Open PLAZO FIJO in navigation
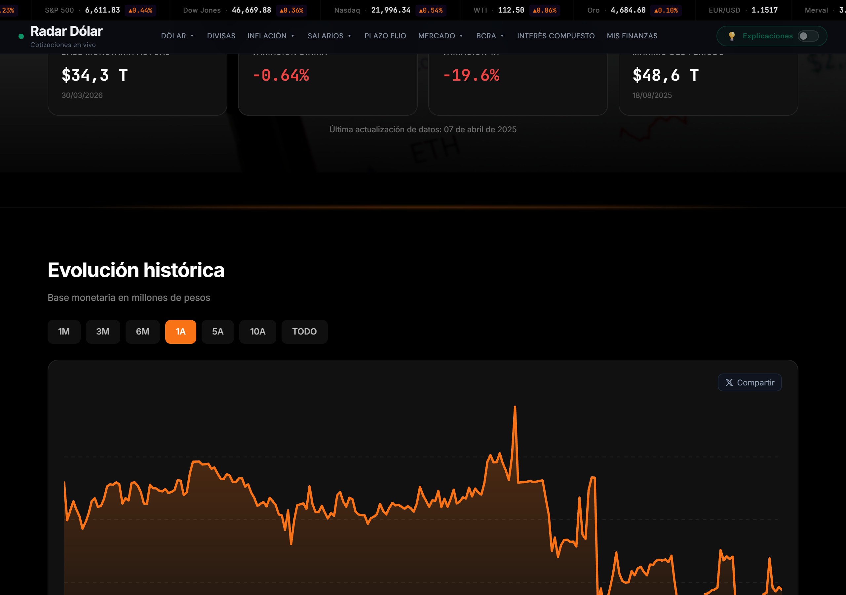The image size is (846, 595). [x=385, y=36]
